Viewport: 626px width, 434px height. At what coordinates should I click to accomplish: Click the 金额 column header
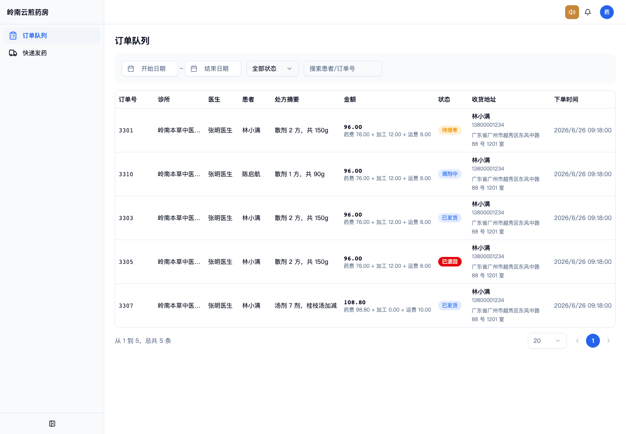[350, 99]
